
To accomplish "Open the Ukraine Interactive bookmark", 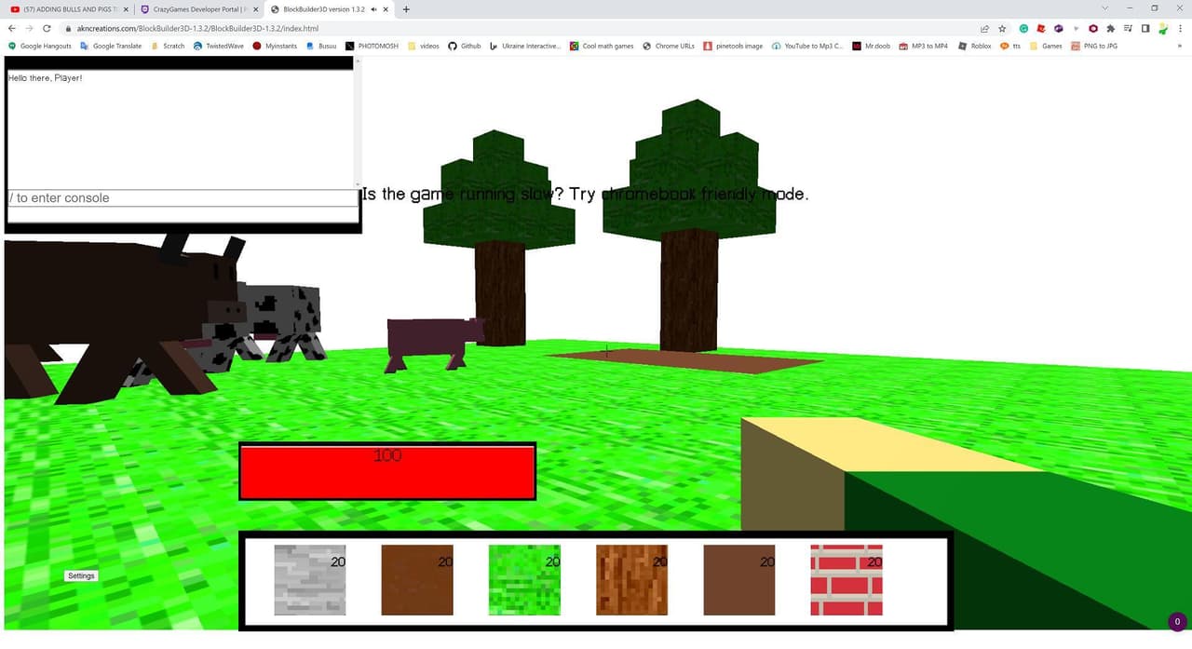I will click(x=526, y=46).
